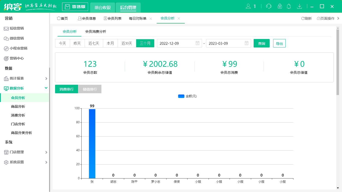
Task: Click the 统计报表 chart icon
Action: tap(6, 78)
